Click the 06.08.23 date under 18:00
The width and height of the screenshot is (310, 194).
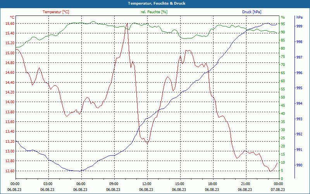click(212, 189)
